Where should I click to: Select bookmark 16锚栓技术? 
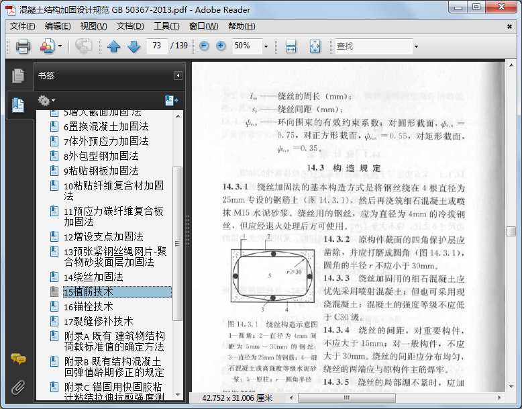tap(88, 307)
